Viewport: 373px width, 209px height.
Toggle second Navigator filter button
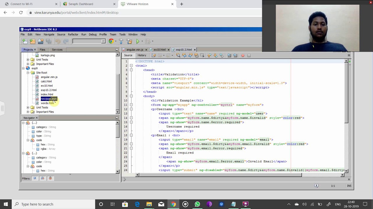[x=43, y=178]
